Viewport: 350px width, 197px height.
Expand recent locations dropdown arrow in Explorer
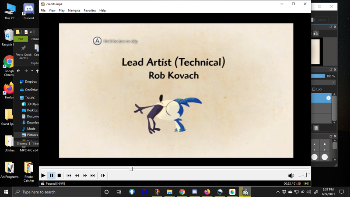(32, 71)
